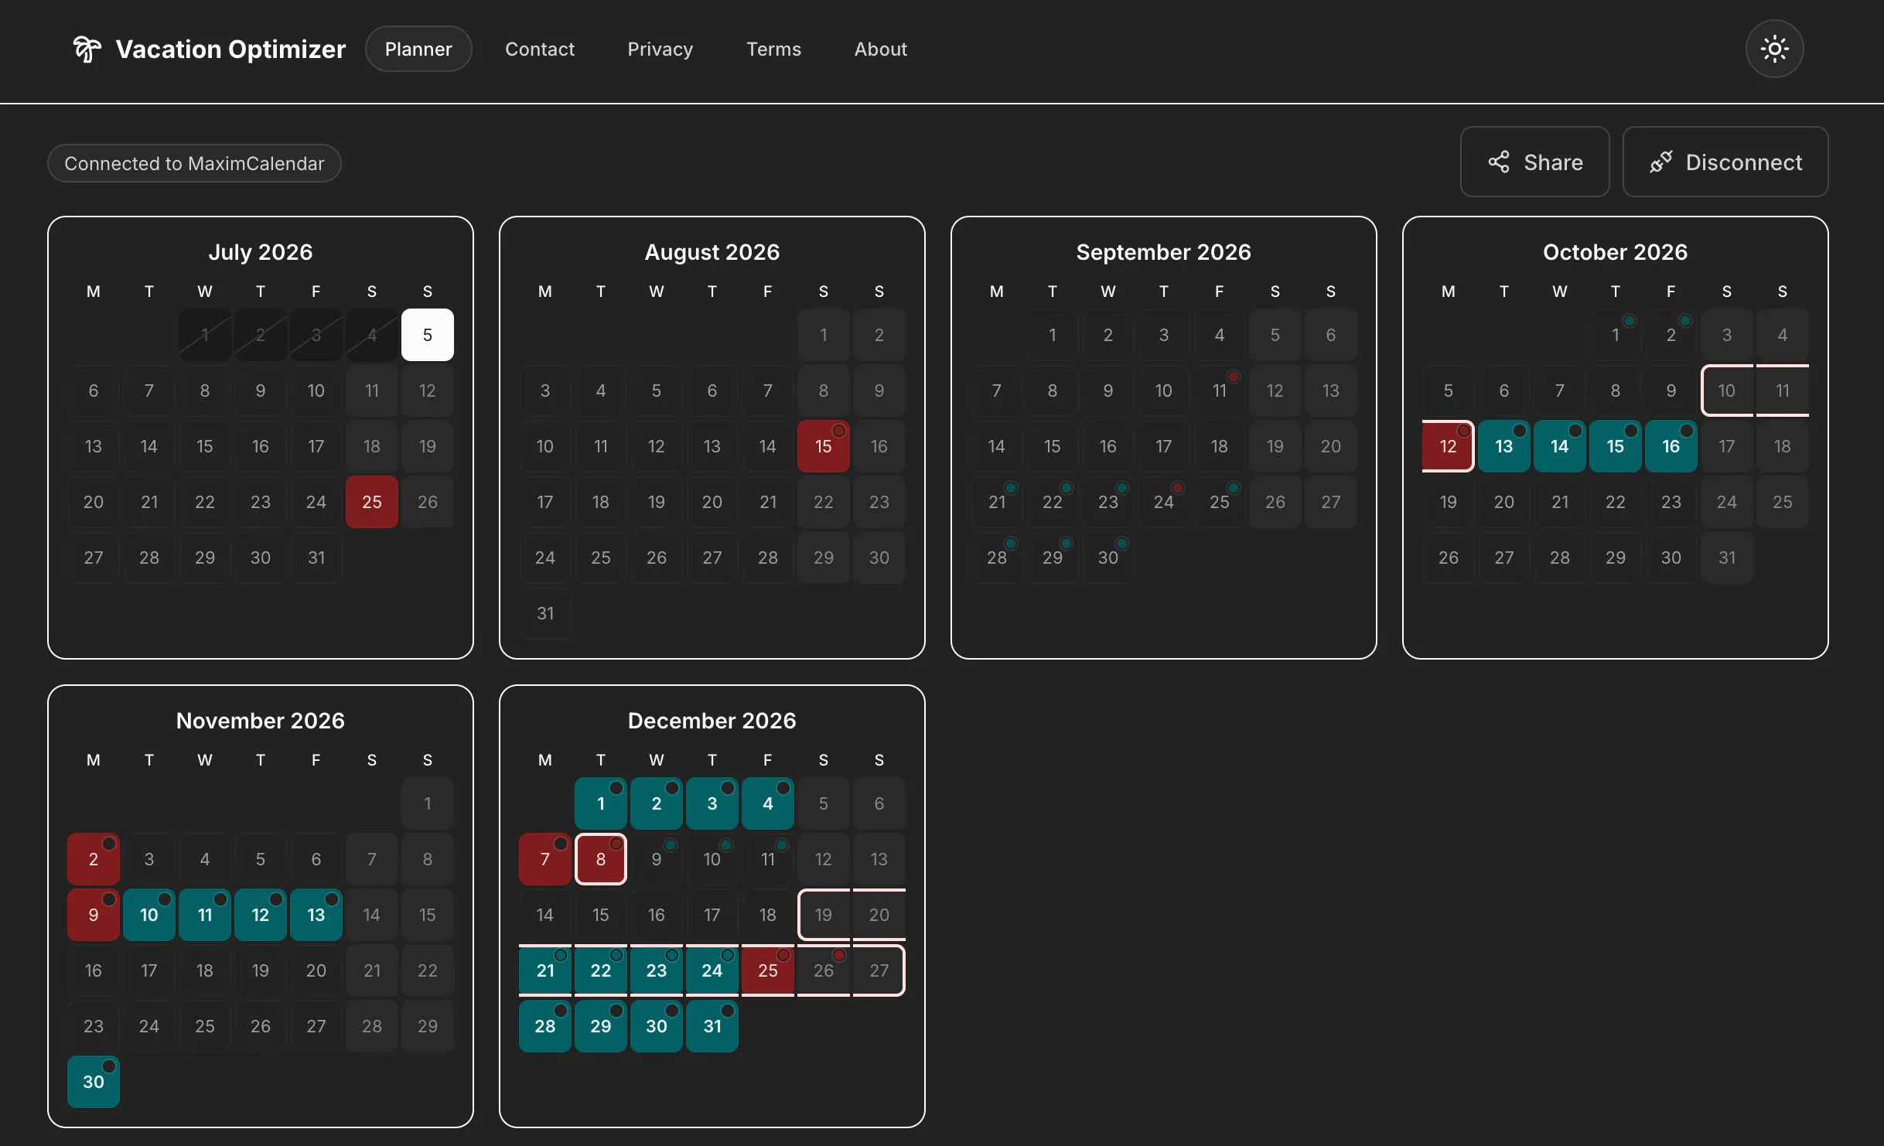Click the November 2026 month heading
Image resolution: width=1884 pixels, height=1146 pixels.
point(261,721)
